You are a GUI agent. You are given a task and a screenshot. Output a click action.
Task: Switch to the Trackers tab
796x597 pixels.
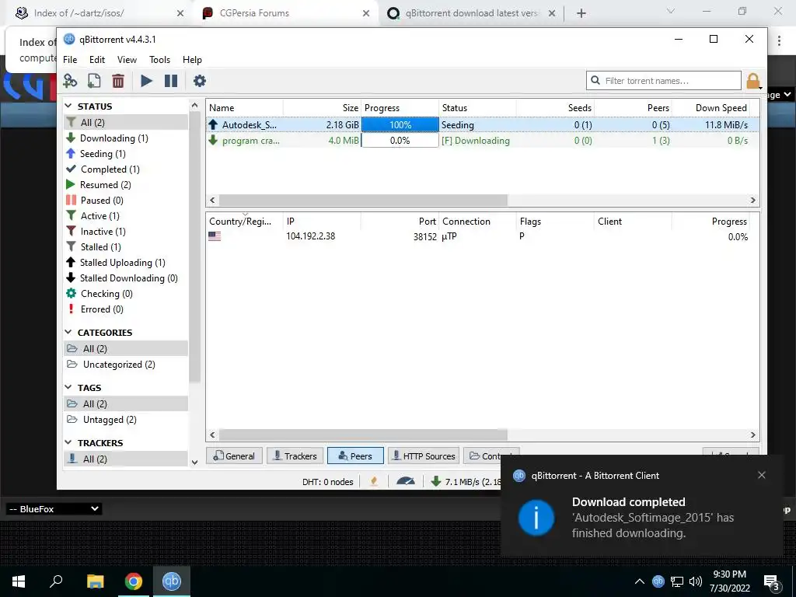[295, 456]
